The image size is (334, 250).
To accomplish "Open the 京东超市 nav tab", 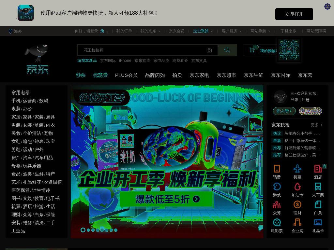I will pyautogui.click(x=226, y=75).
